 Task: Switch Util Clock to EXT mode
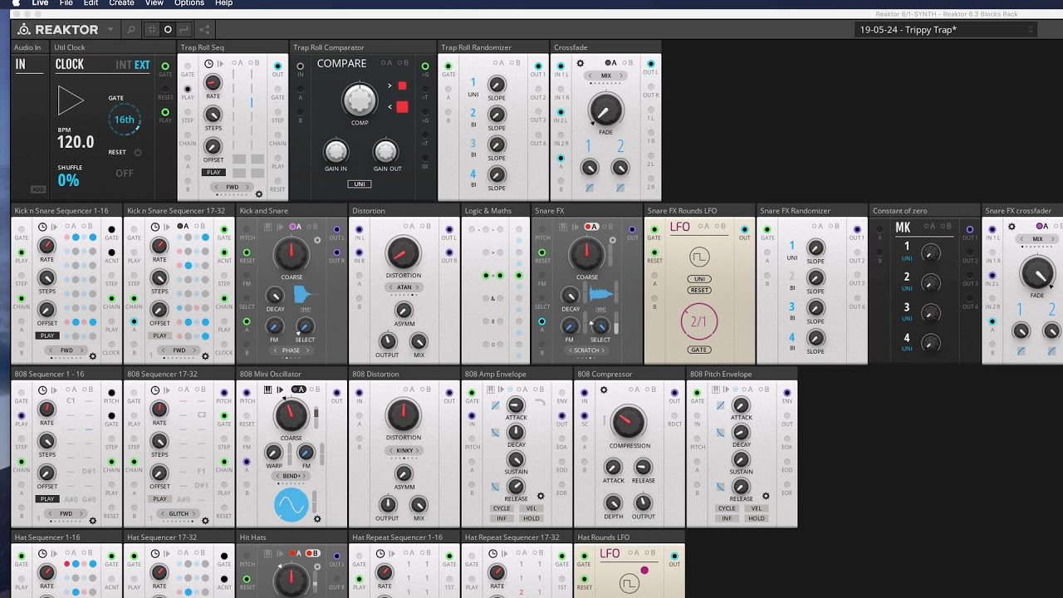pos(142,65)
